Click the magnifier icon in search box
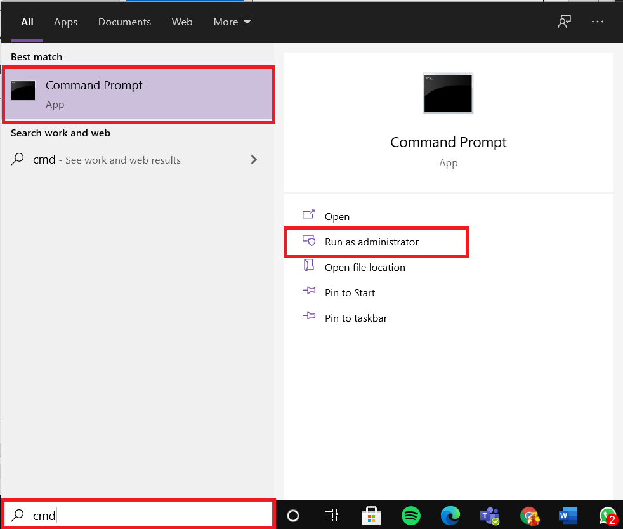The width and height of the screenshot is (623, 529). pos(18,516)
